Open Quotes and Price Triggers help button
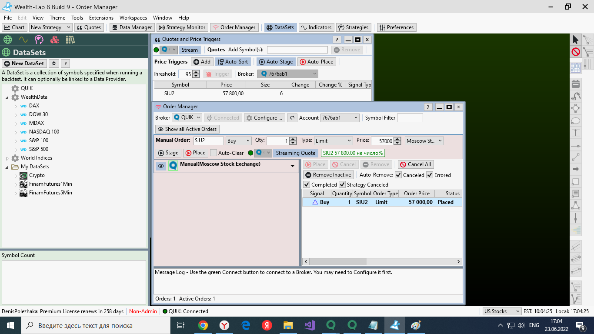594x334 pixels. [x=337, y=40]
